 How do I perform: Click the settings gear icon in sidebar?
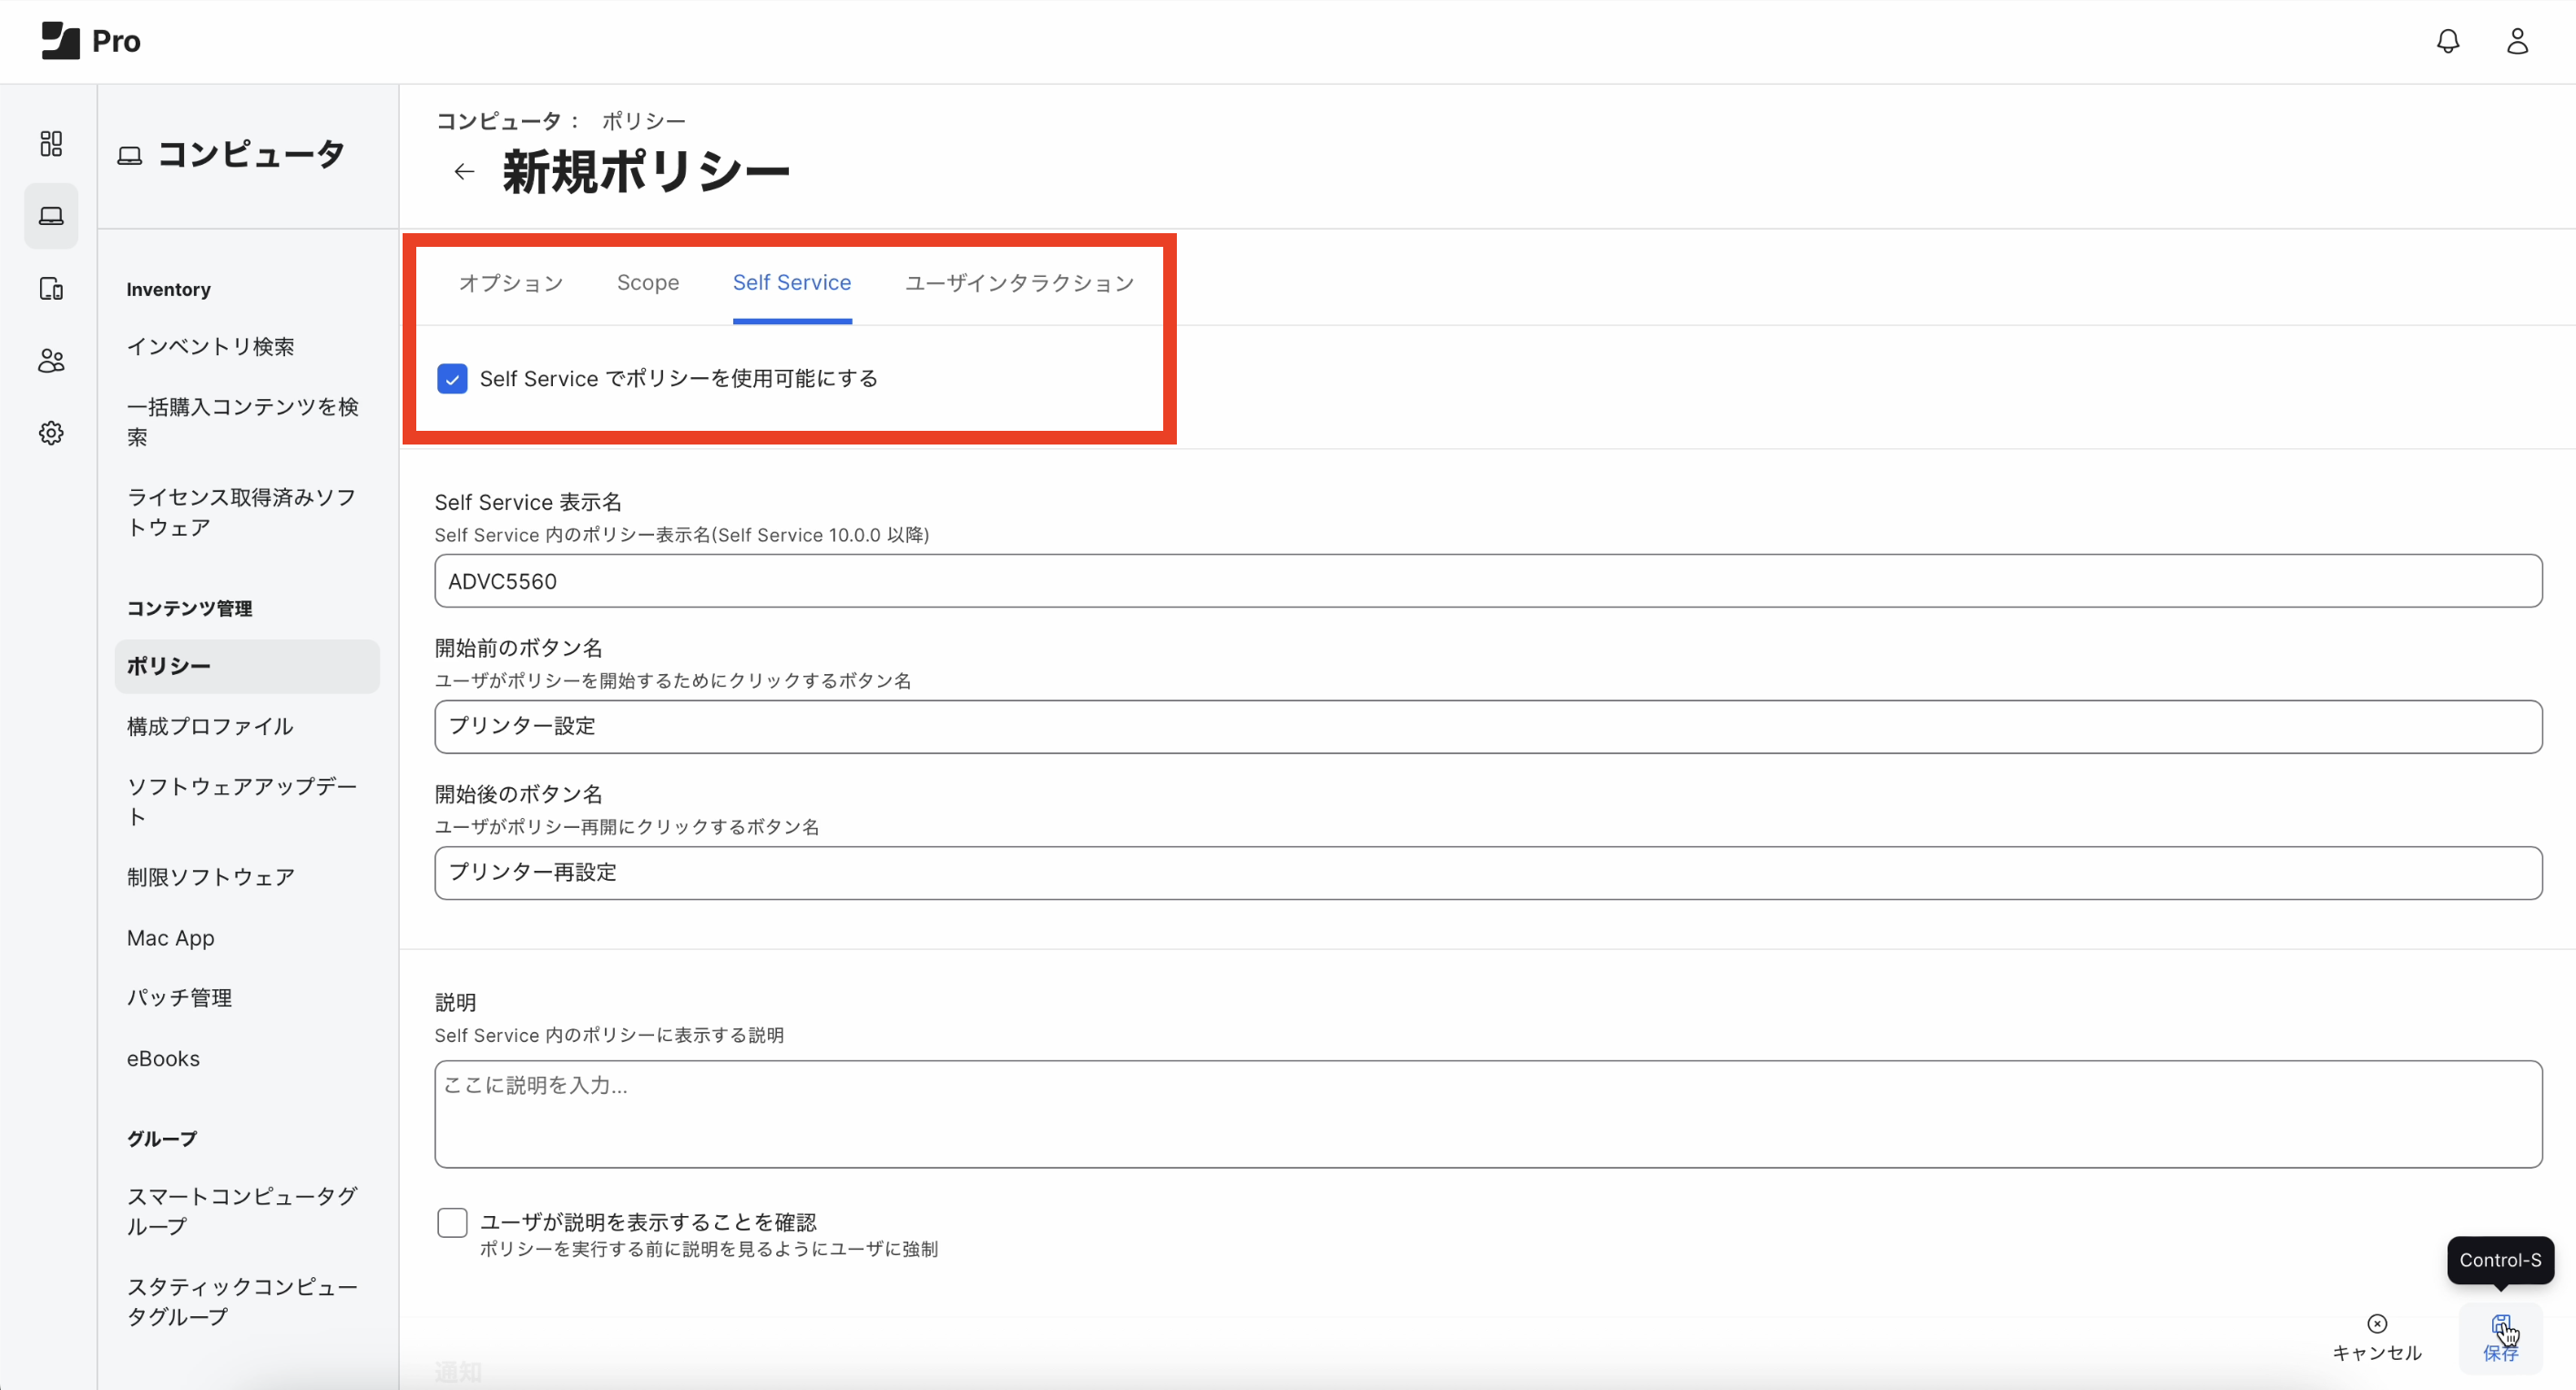coord(49,432)
